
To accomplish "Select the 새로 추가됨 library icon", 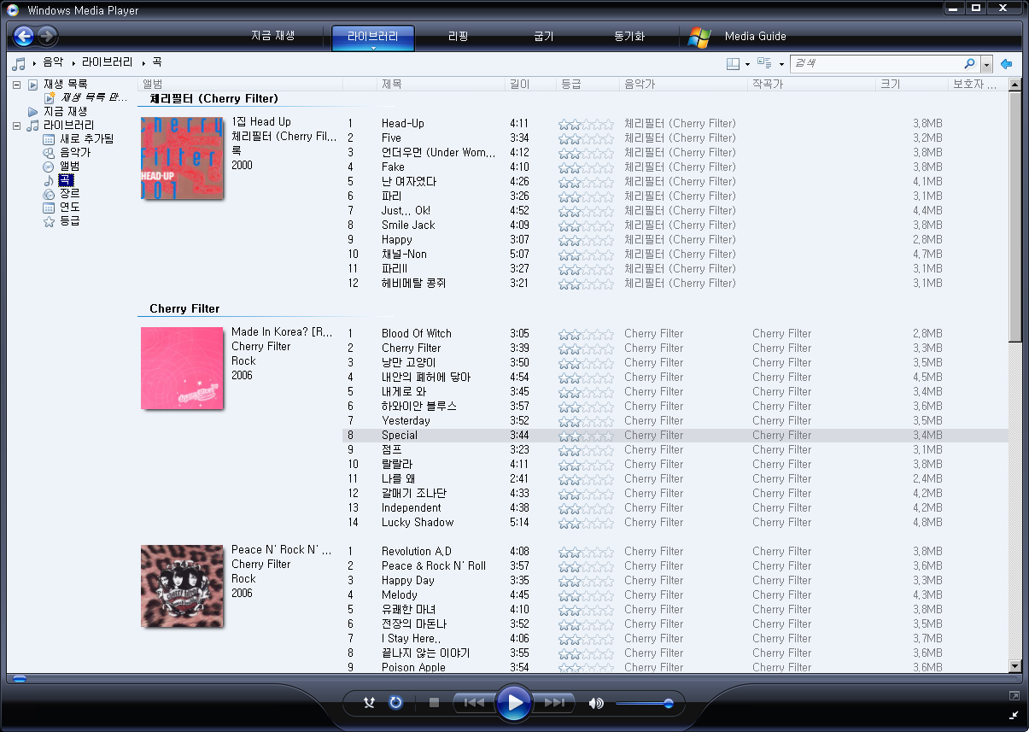I will tap(49, 139).
